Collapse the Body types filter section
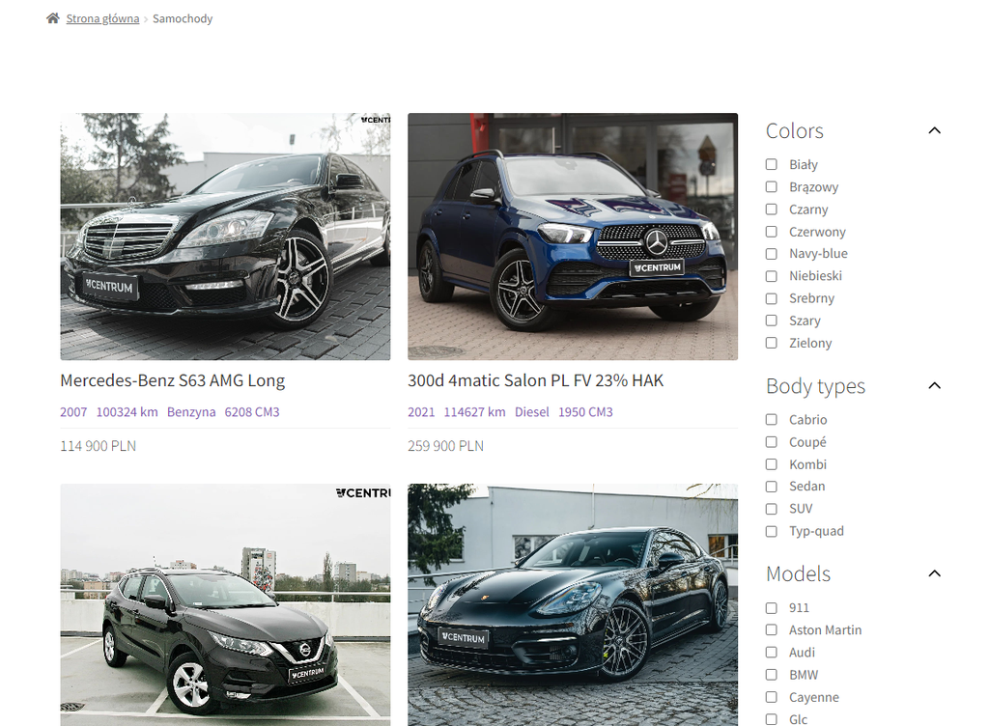Viewport: 989px width, 726px height. (x=934, y=386)
